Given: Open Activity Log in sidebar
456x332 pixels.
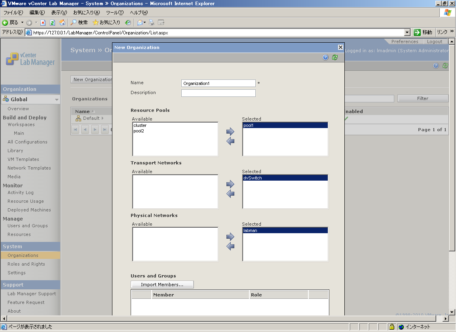Looking at the screenshot, I should [x=20, y=192].
